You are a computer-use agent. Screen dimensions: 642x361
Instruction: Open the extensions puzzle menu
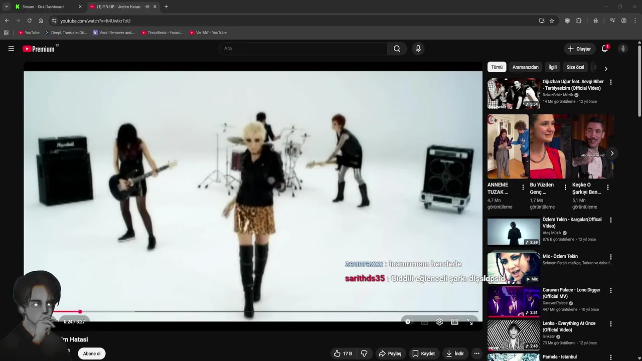point(579,21)
